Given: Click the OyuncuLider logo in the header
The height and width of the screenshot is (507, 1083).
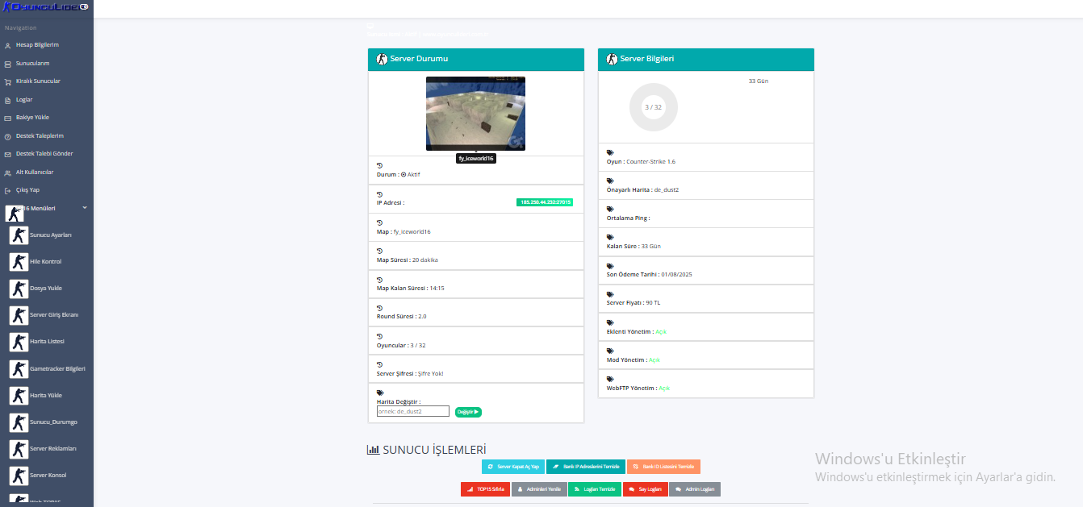Looking at the screenshot, I should coord(44,6).
